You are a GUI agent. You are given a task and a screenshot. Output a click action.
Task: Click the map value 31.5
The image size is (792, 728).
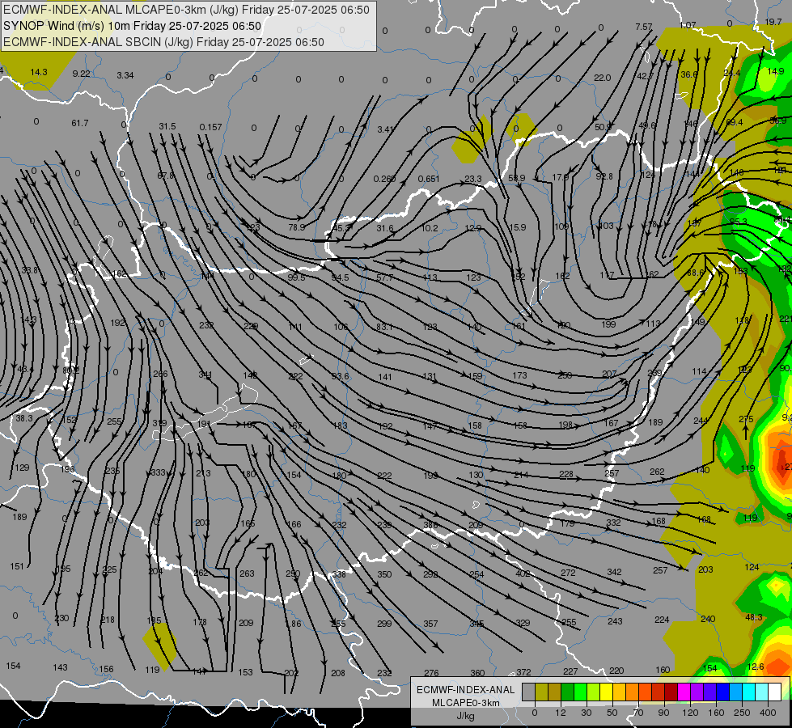tap(167, 126)
